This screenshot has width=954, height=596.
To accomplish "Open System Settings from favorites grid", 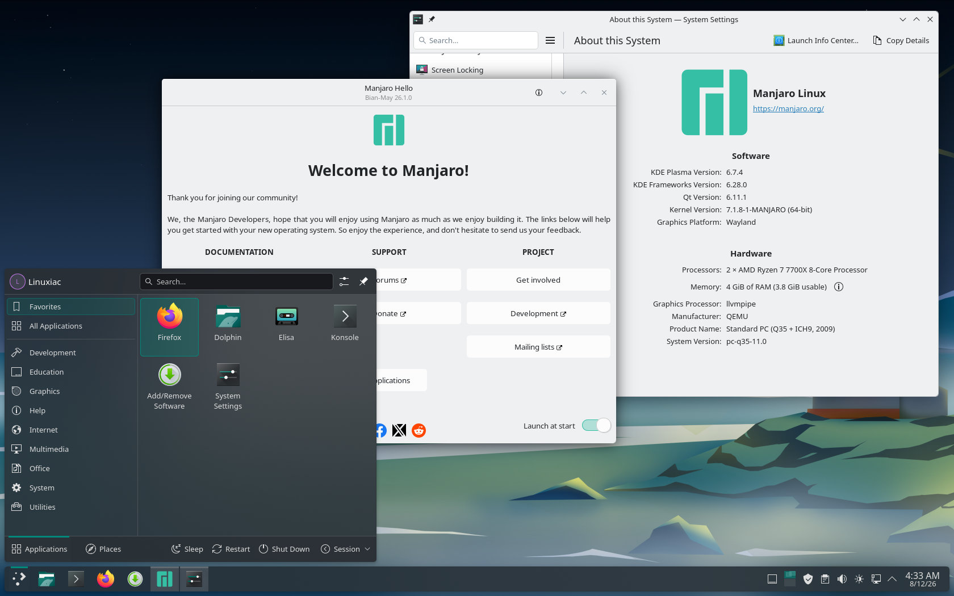I will pos(228,387).
